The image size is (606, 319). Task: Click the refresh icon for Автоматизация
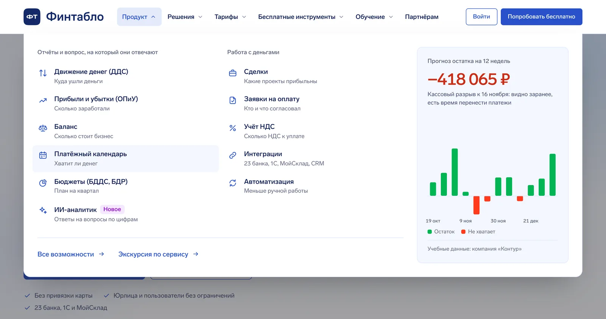pos(233,183)
